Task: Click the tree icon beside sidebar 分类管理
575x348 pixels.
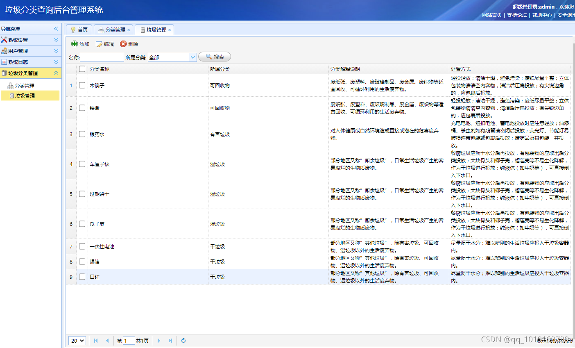Action: tap(11, 86)
